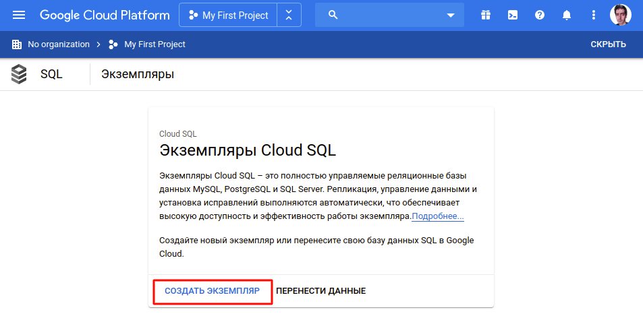
Task: Open the notifications bell
Action: (x=567, y=15)
